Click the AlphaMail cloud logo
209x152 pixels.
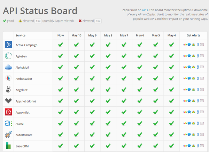tap(8, 67)
